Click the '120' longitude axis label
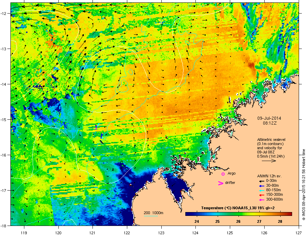306x236 pixels. click(x=58, y=233)
